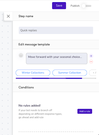This screenshot has width=99, height=135.
Task: Toggle the Publish switch
Action: click(x=87, y=6)
